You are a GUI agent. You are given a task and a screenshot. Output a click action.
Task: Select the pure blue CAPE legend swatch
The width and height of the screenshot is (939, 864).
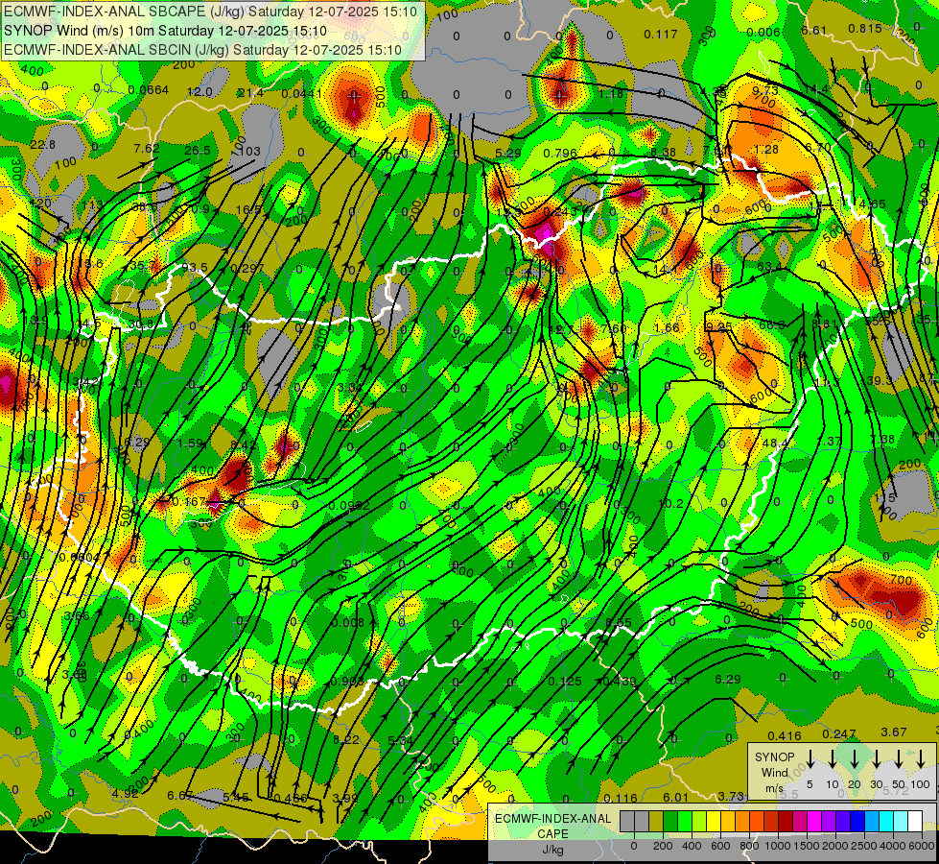tap(857, 821)
